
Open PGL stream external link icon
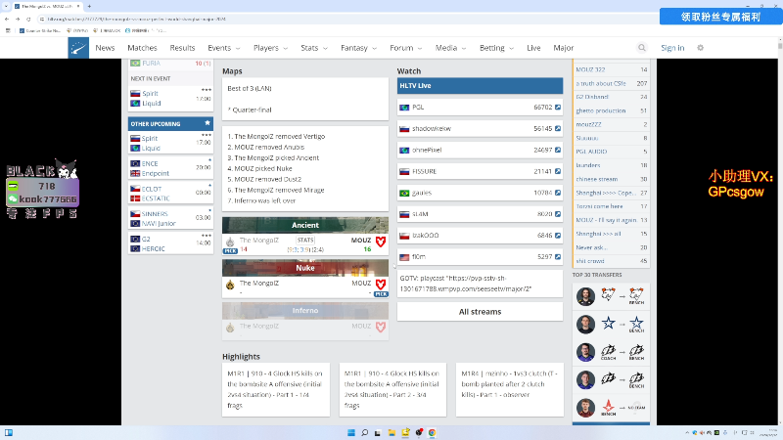(558, 108)
